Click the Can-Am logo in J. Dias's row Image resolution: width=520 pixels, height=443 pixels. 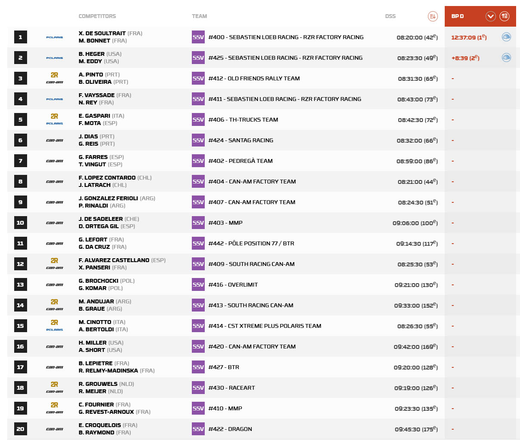[55, 140]
